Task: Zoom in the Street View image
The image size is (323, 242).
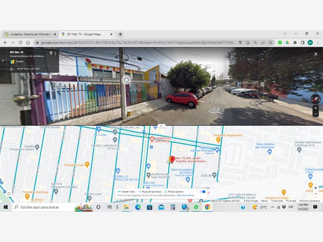Action: point(316,108)
